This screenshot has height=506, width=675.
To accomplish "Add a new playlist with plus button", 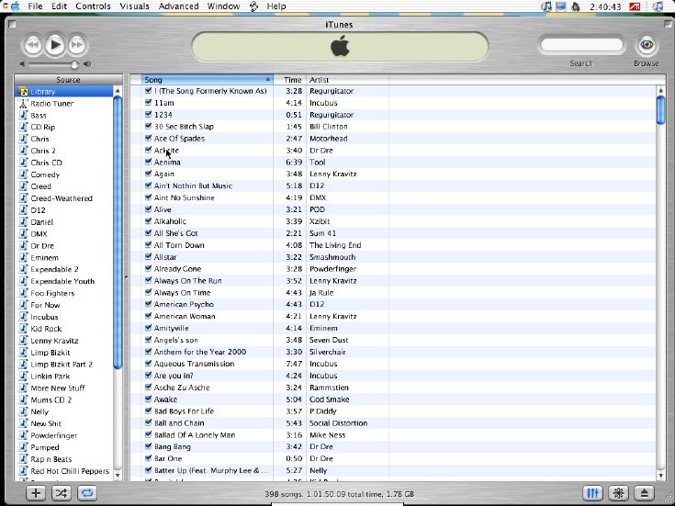I will click(36, 493).
